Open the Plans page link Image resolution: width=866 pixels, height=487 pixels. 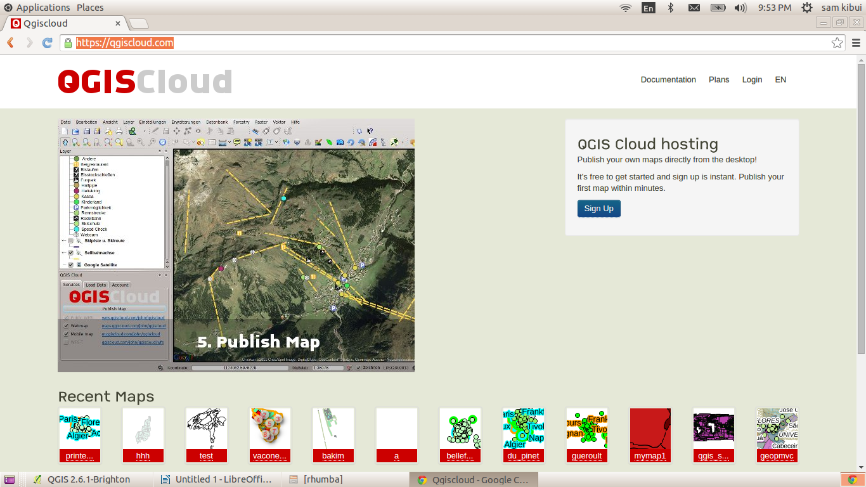click(719, 80)
